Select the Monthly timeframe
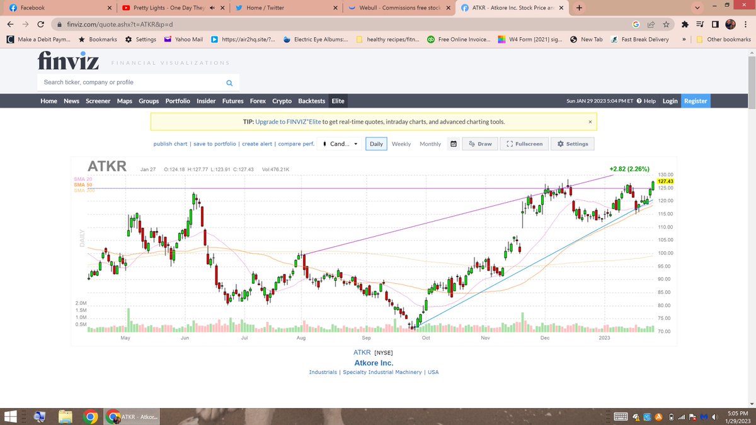 (x=430, y=144)
